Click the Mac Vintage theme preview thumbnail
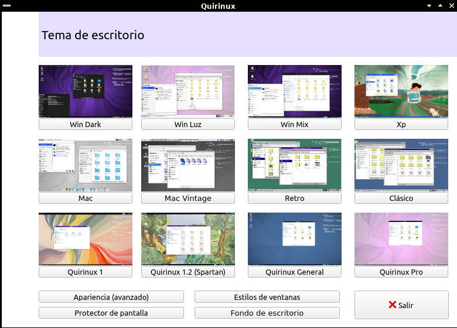457x328 pixels. 188,165
